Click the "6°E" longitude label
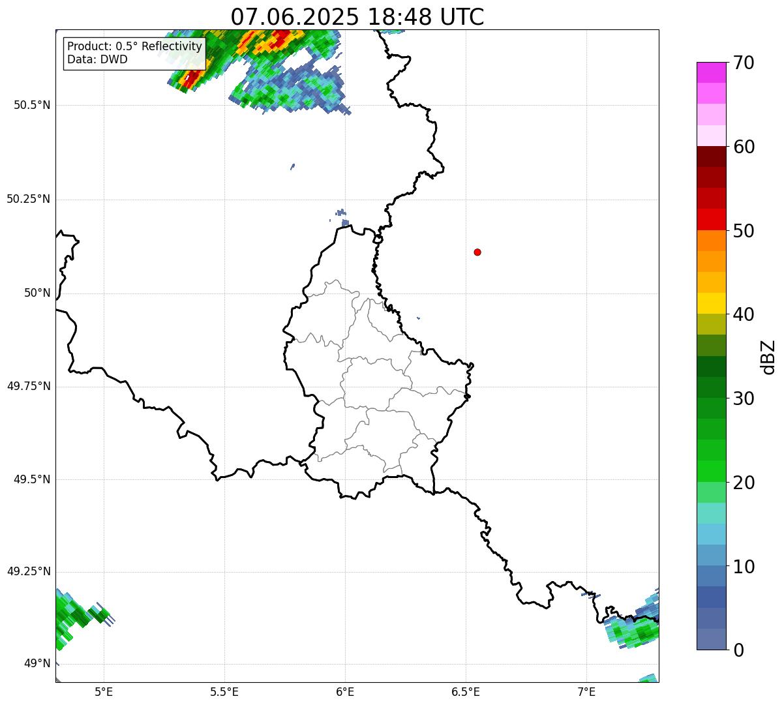Viewport: 784px width, 705px height. pyautogui.click(x=345, y=691)
